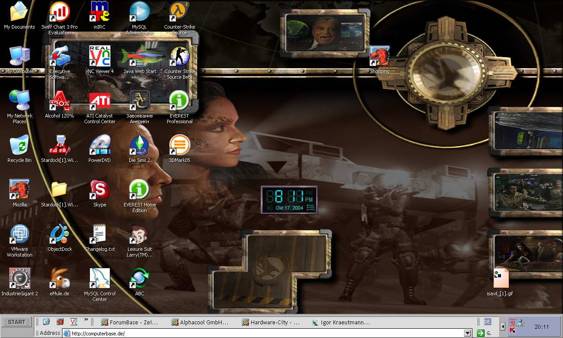563x338 pixels.
Task: Launch Mozilla quick launch icon
Action: 60,322
